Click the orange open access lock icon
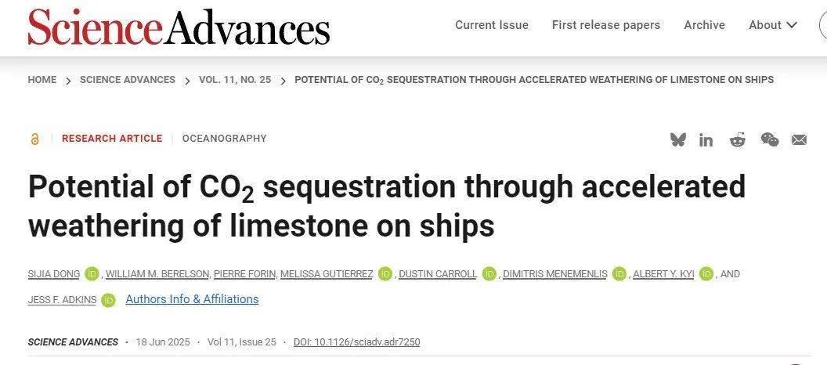827x365 pixels. [34, 139]
